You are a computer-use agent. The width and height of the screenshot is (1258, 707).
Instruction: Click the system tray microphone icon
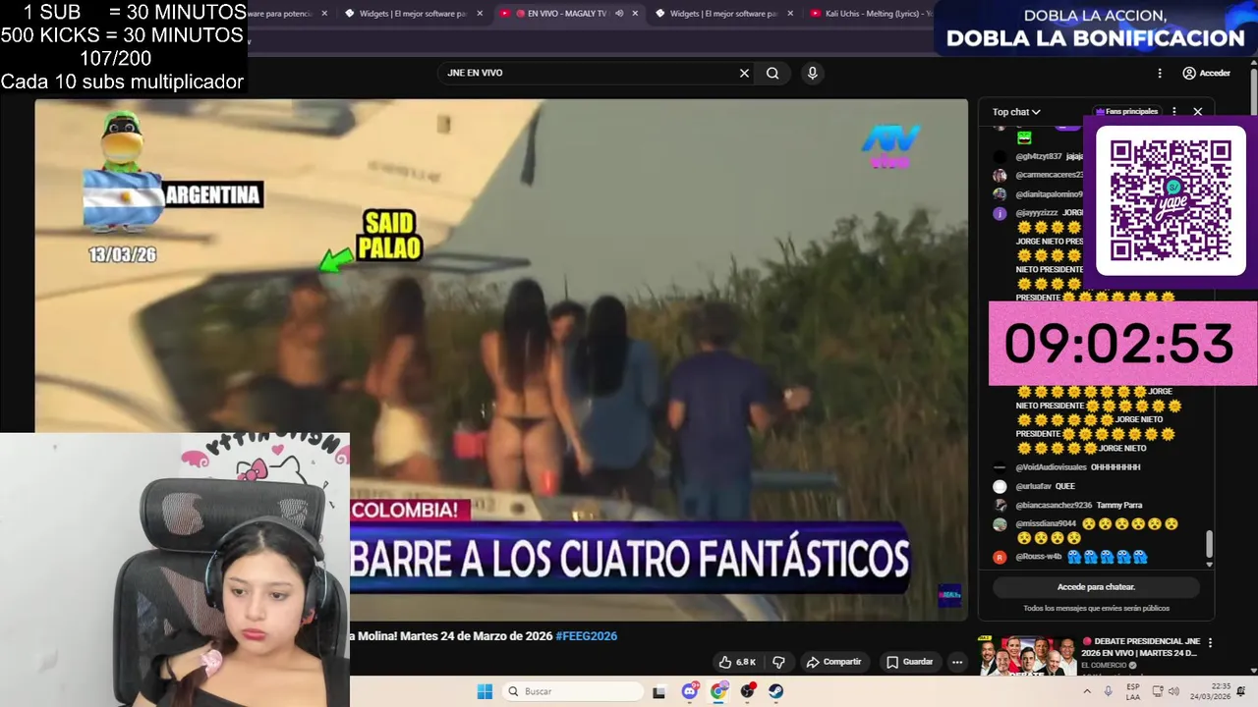pos(1109,691)
